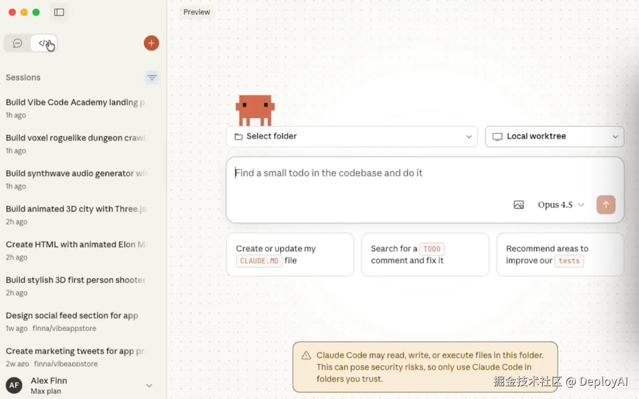
Task: Click the Sessions heading
Action: point(23,77)
